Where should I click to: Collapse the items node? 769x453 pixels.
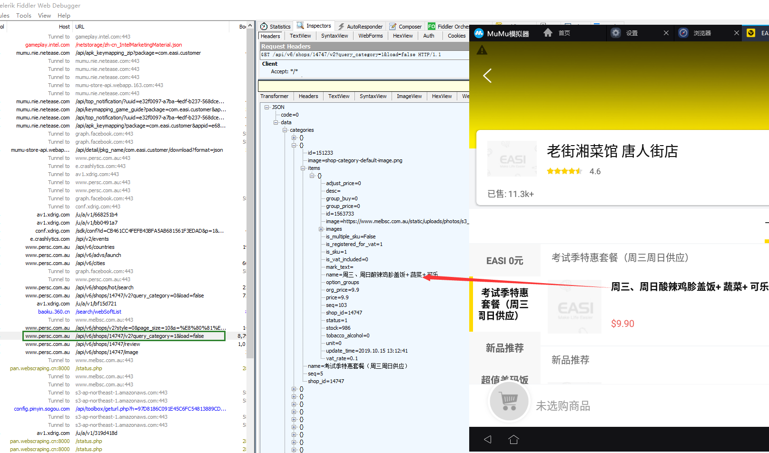point(303,168)
